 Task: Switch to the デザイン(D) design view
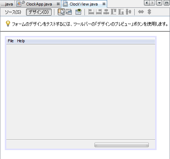coord(39,12)
